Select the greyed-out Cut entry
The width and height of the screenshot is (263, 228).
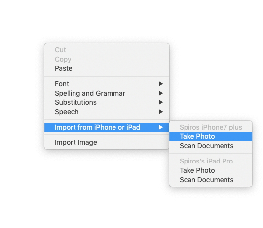tap(60, 50)
